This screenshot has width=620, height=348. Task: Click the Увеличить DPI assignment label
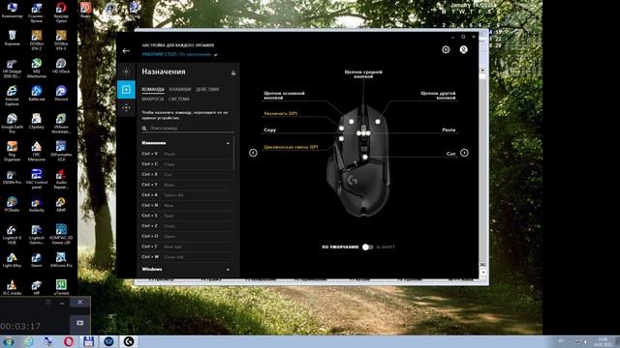point(280,113)
